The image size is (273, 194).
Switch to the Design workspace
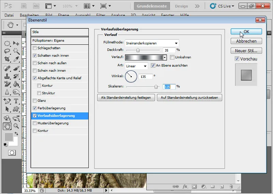[182, 6]
